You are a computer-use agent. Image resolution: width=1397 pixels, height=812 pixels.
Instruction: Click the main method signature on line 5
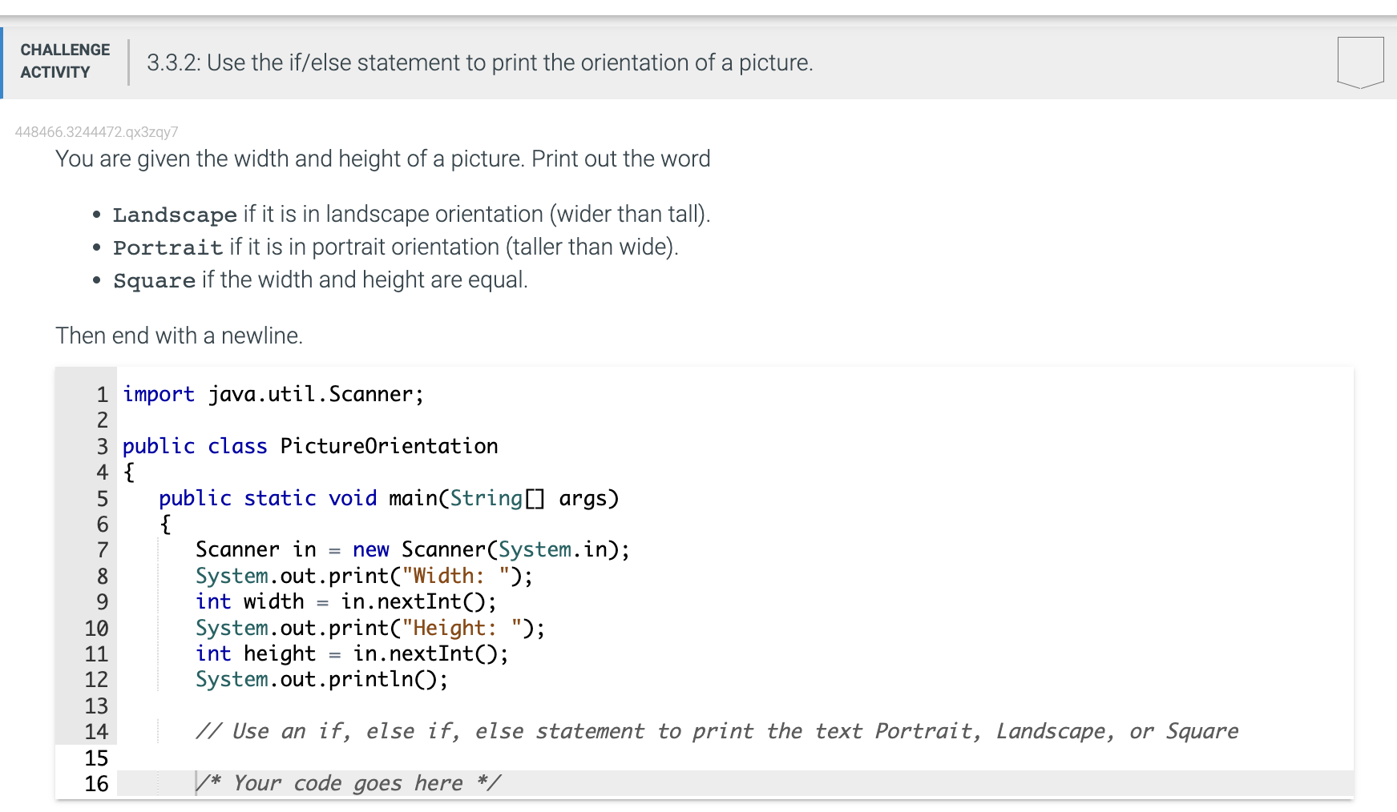(x=389, y=497)
